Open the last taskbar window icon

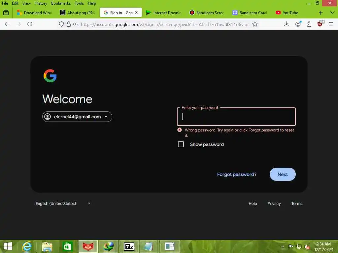click(x=170, y=246)
